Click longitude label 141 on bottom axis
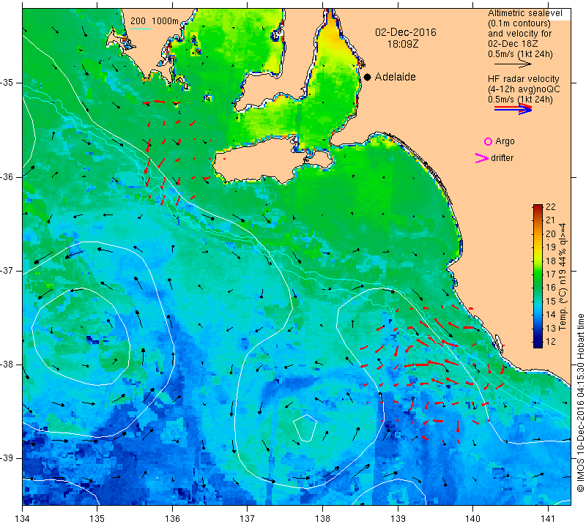 click(x=548, y=519)
